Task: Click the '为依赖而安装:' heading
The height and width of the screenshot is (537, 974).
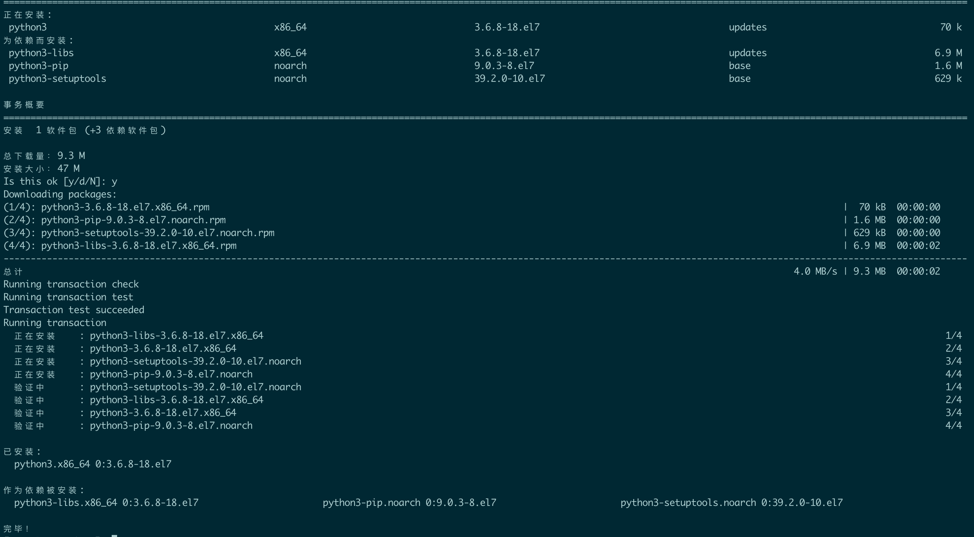Action: pyautogui.click(x=38, y=41)
